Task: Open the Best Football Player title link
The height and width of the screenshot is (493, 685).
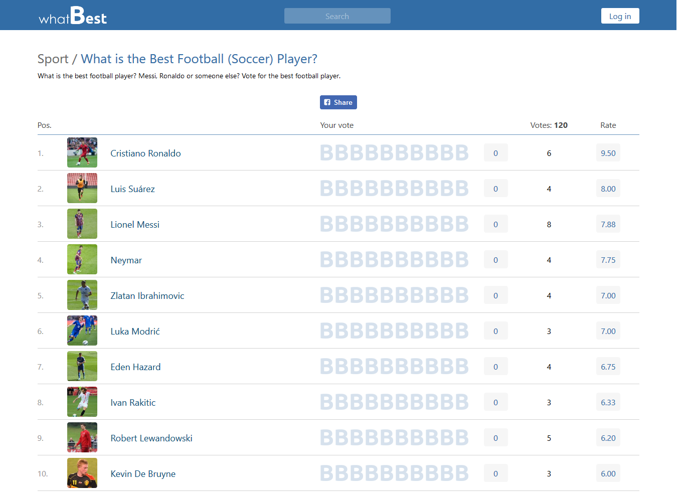Action: (x=199, y=59)
